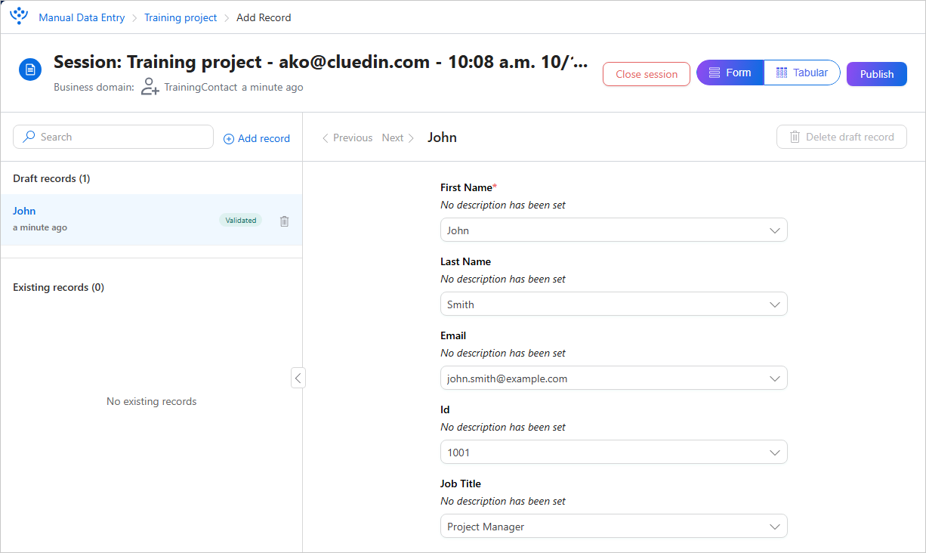Image resolution: width=926 pixels, height=553 pixels.
Task: Click Add record
Action: (257, 138)
